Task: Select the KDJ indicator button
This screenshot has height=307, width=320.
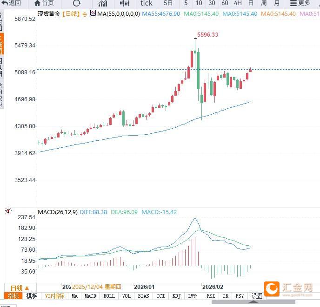Action: pyautogui.click(x=177, y=296)
